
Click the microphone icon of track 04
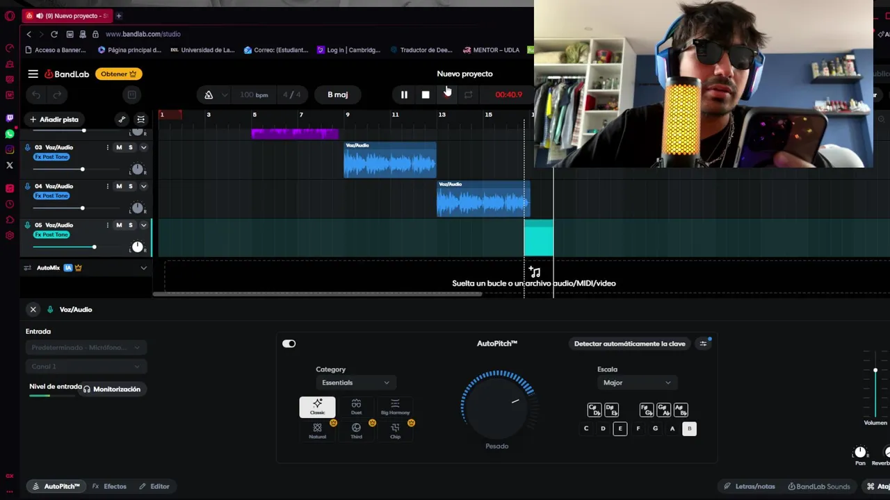point(28,186)
